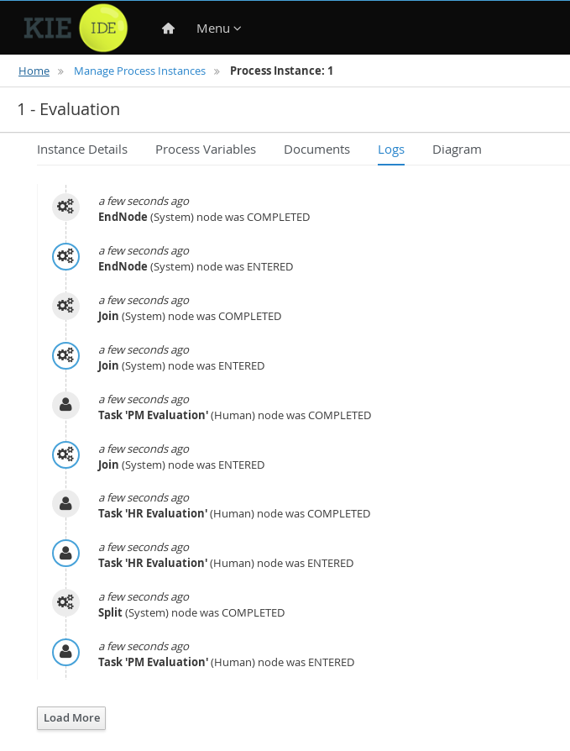Click the home icon in top navbar
Screen dimensions: 570x751
pos(168,29)
